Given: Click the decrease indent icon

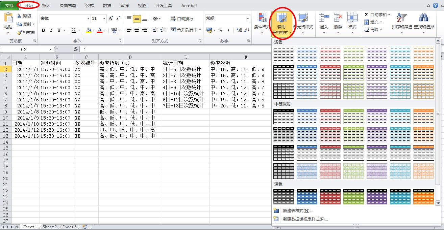Looking at the screenshot, I should 155,30.
